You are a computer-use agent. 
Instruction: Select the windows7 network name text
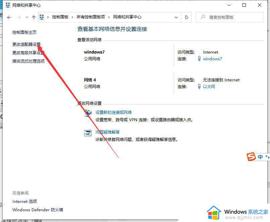(94, 52)
